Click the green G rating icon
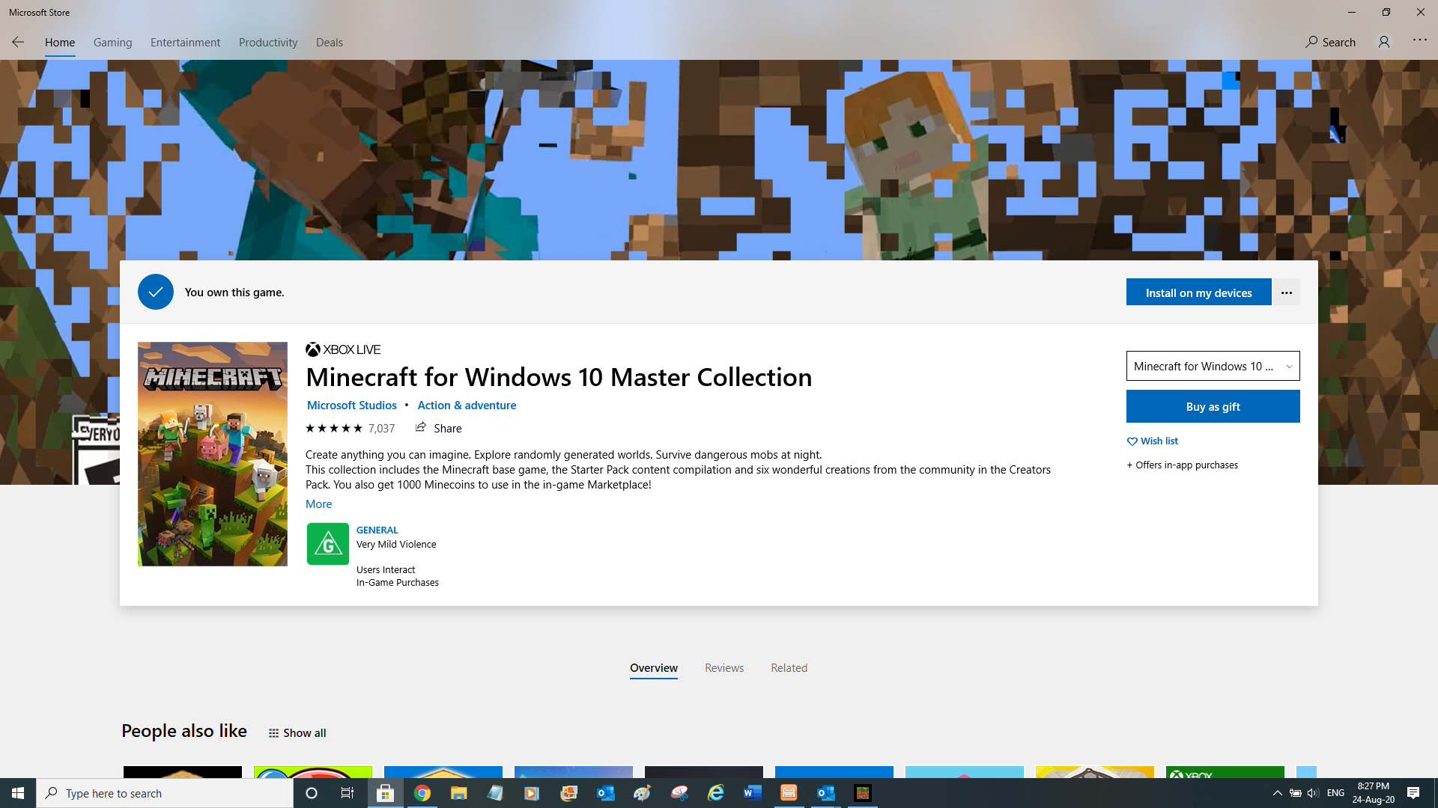The height and width of the screenshot is (808, 1438). coord(327,544)
